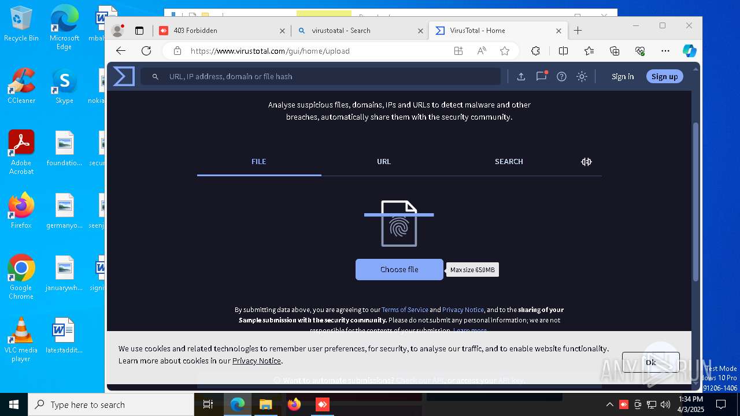Viewport: 740px width, 416px height.
Task: Open Skype desktop shortcut
Action: coord(64,86)
